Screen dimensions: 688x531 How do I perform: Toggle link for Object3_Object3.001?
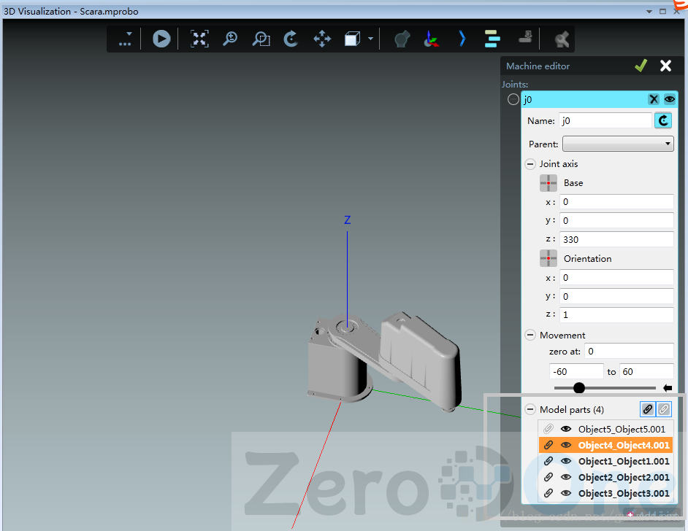pyautogui.click(x=548, y=493)
